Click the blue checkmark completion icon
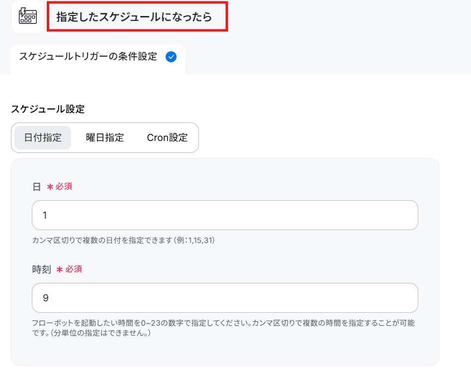471x376 pixels. (171, 57)
